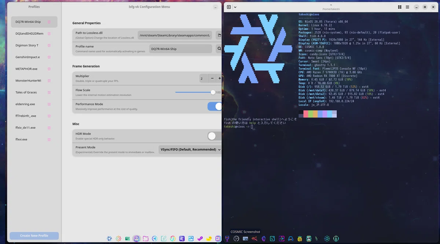Viewport: 440px width, 244px height.
Task: Decrease Multiplier with the minus button
Action: [x=212, y=78]
